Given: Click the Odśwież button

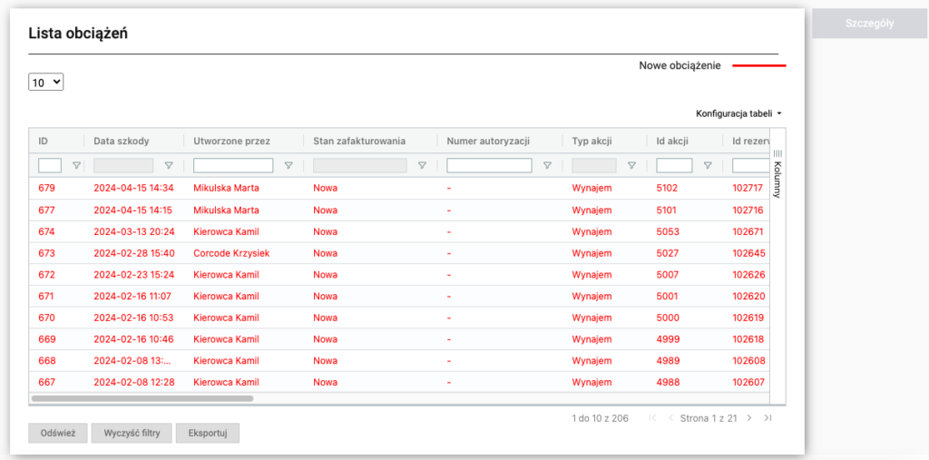Looking at the screenshot, I should click(x=57, y=434).
